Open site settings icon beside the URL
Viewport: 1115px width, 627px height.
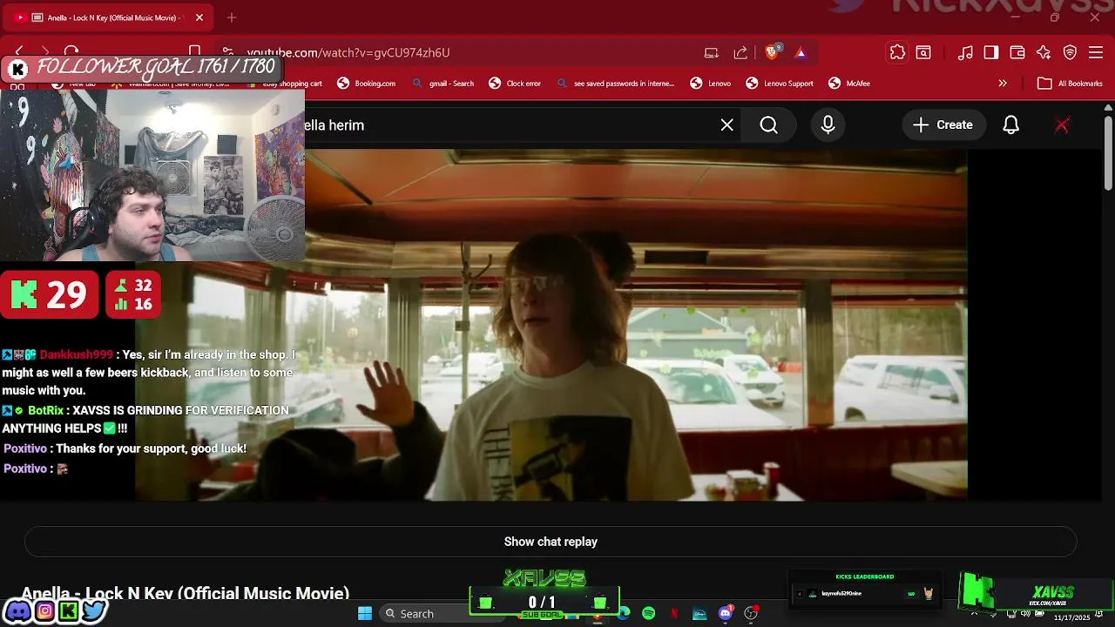coord(227,52)
